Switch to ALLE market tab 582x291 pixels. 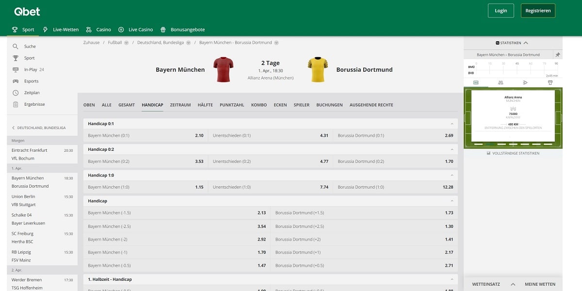click(x=107, y=105)
